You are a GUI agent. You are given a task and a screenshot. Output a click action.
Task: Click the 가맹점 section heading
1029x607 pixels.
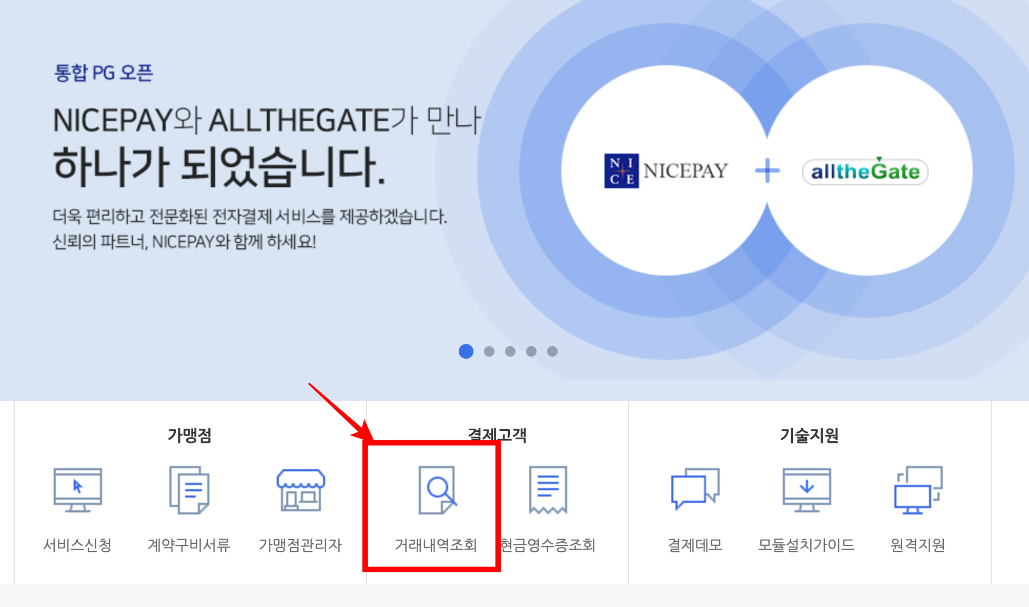pyautogui.click(x=189, y=436)
